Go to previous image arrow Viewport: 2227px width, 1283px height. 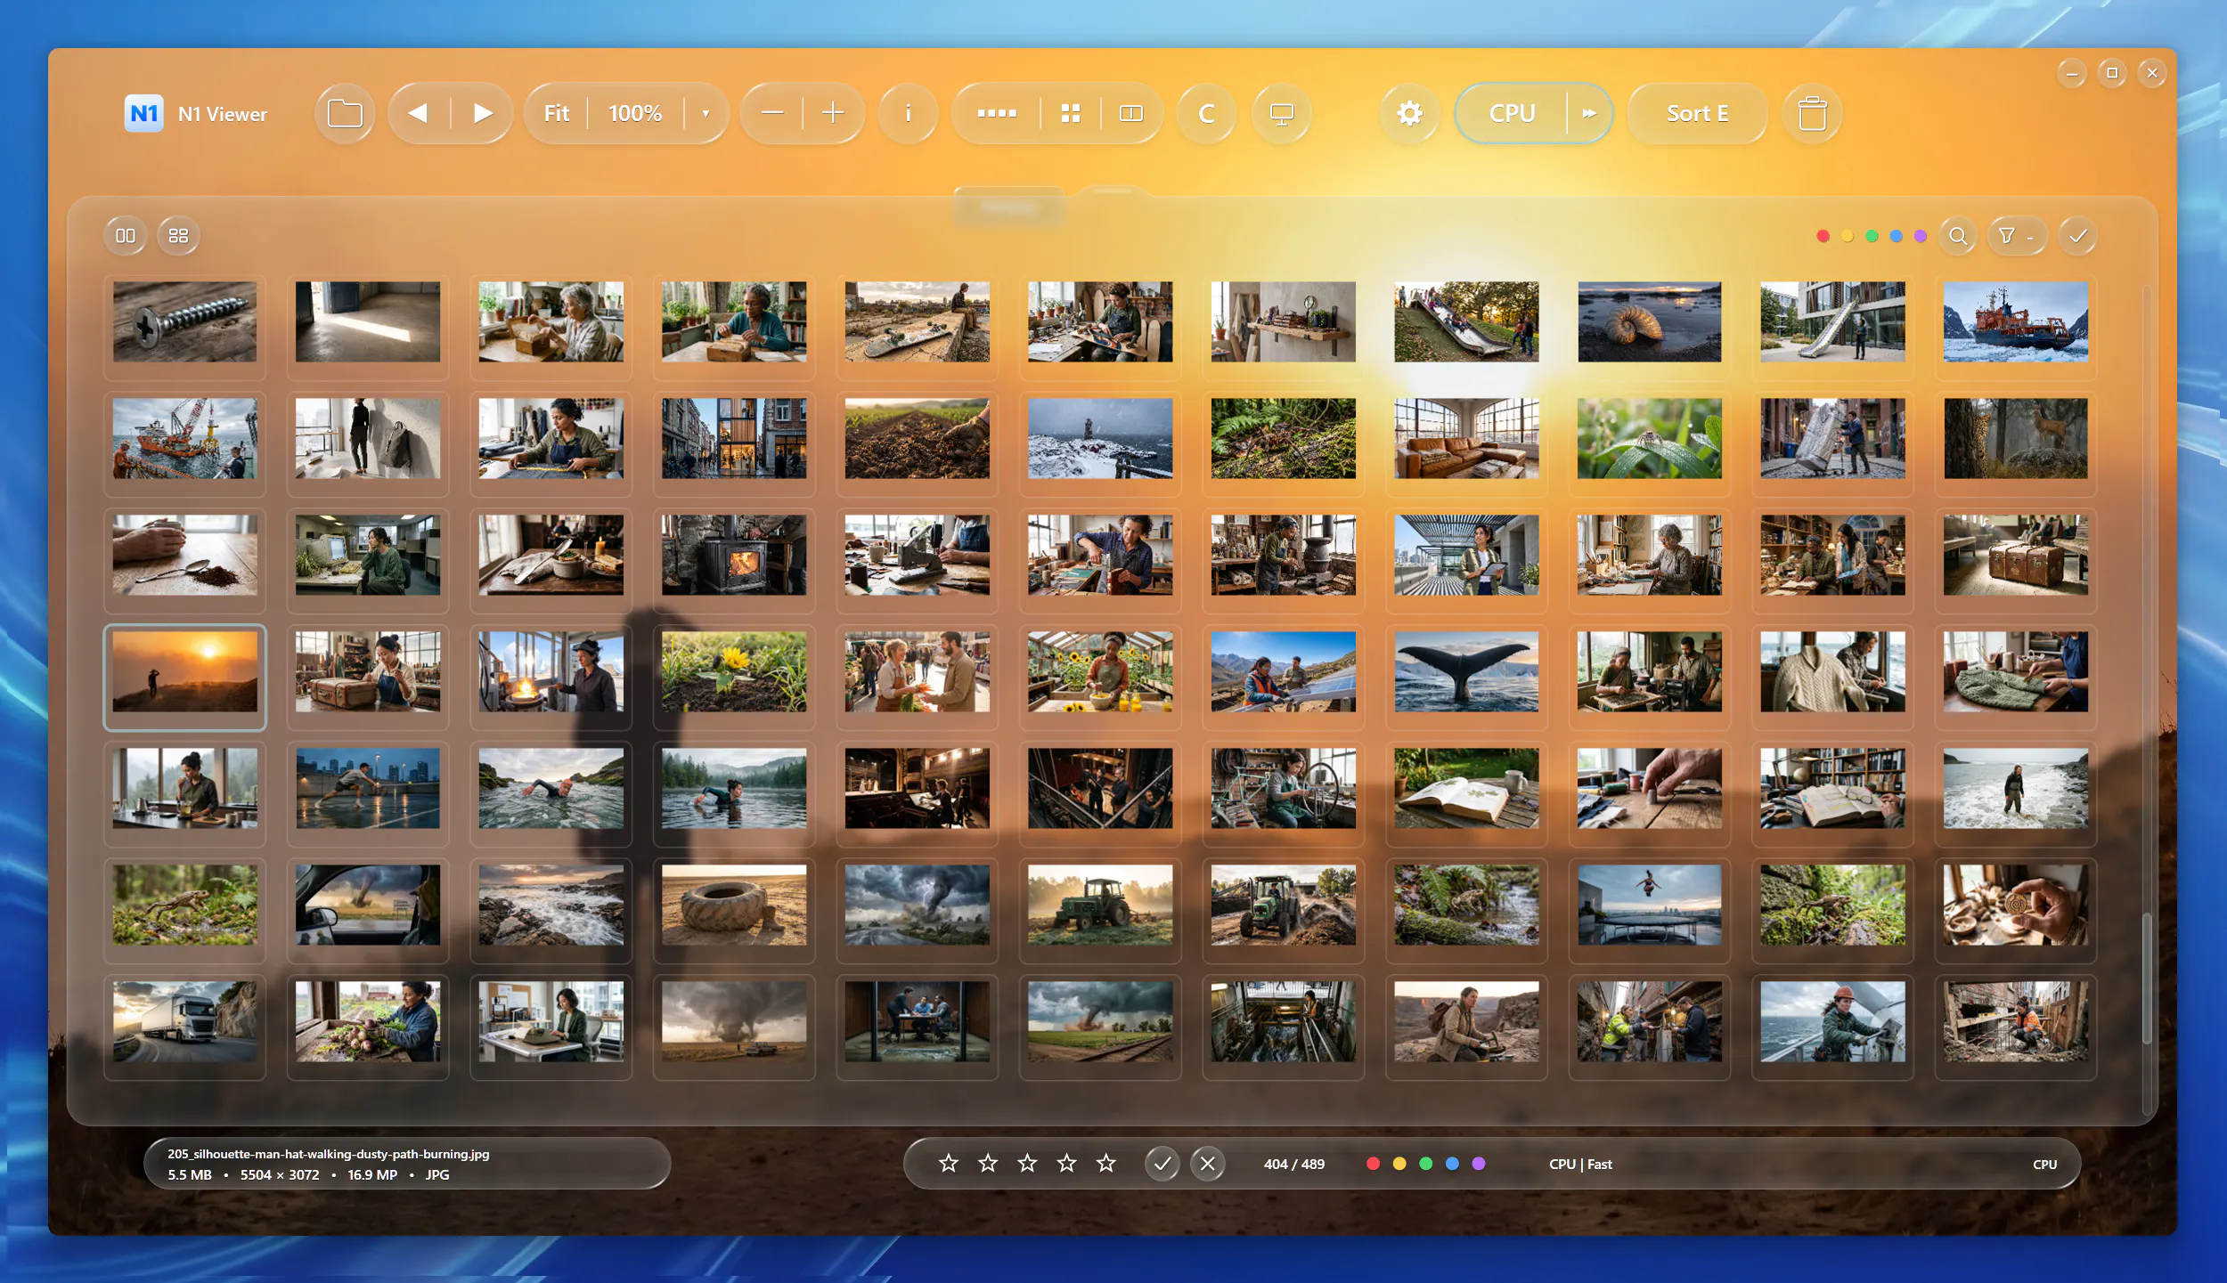[418, 113]
